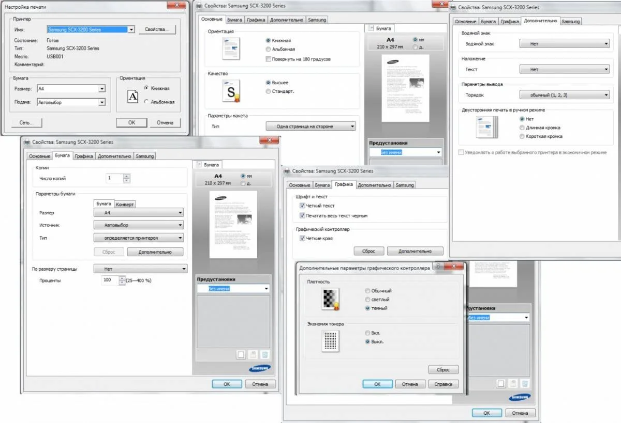Enable the Повернуть на 180 градусов checkbox
The width and height of the screenshot is (621, 423).
[268, 59]
